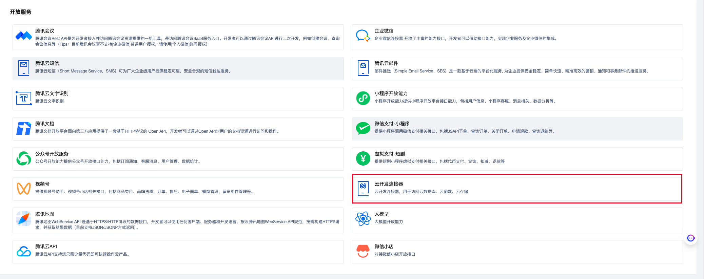
Task: Click the Short Message Service description text
Action: click(x=134, y=71)
